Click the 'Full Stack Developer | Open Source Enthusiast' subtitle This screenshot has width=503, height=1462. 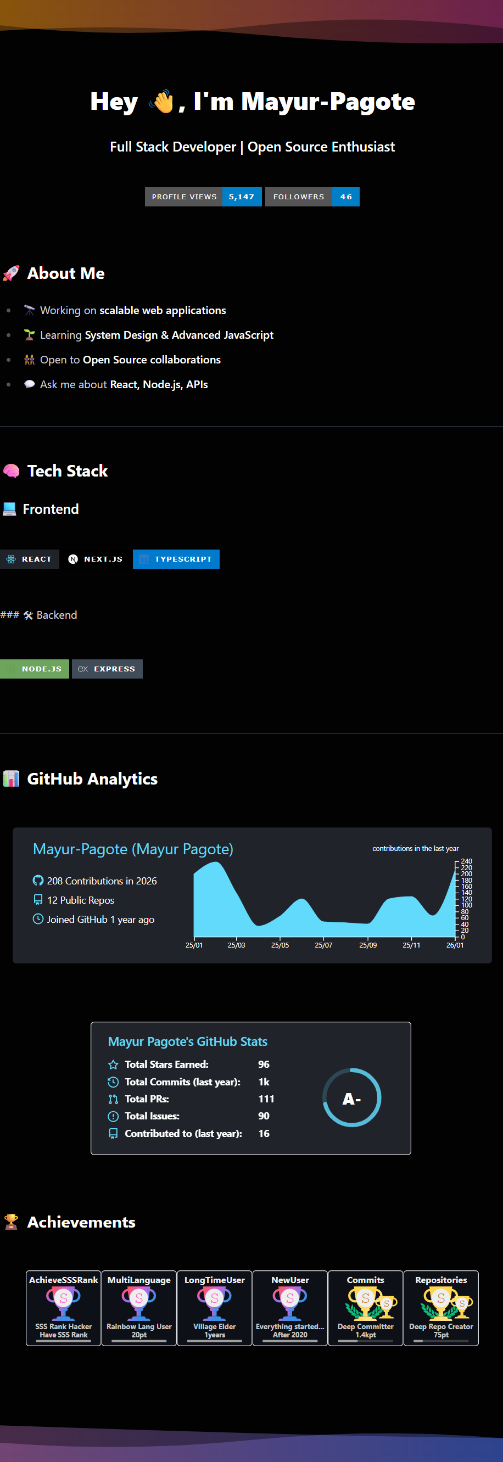[252, 147]
